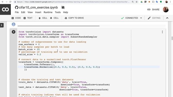Open the cell's three-dot options menu
This screenshot has width=173, height=97.
[162, 32]
